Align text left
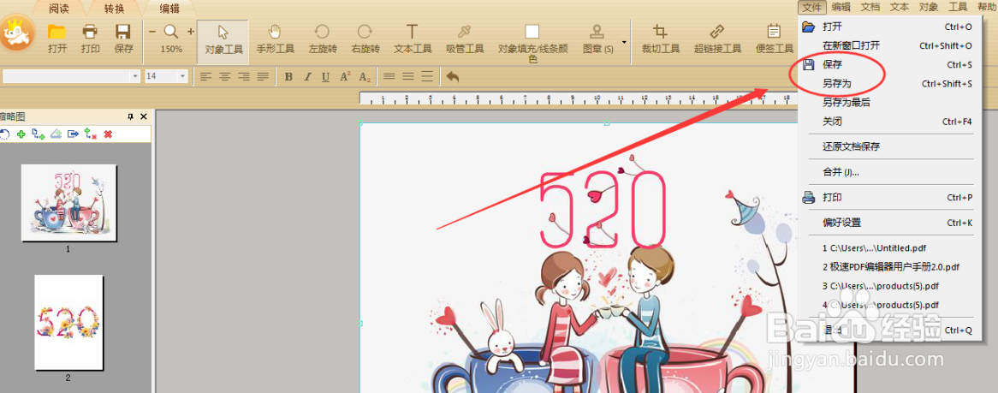 coord(205,76)
